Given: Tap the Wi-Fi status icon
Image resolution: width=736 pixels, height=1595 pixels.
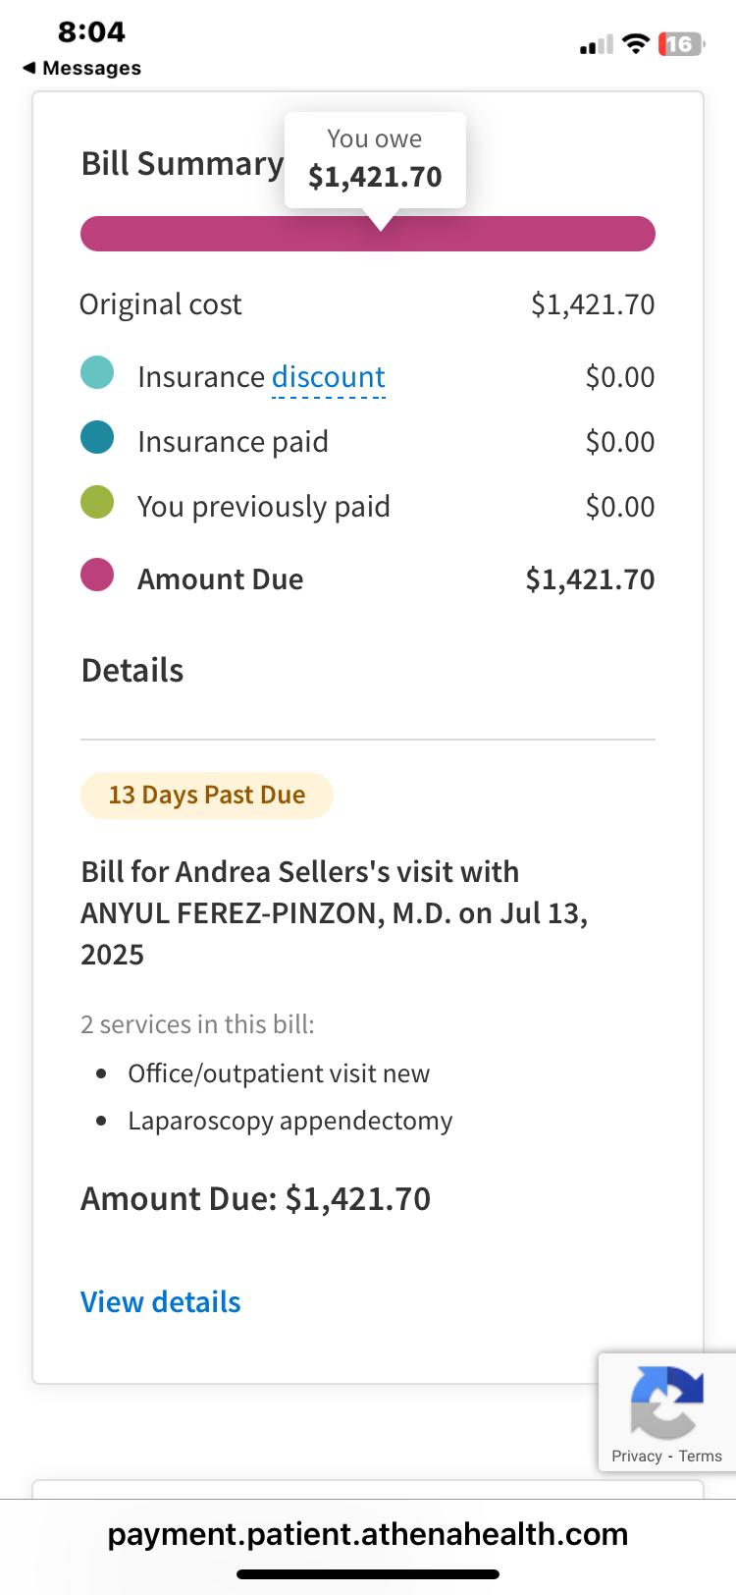Looking at the screenshot, I should (637, 44).
